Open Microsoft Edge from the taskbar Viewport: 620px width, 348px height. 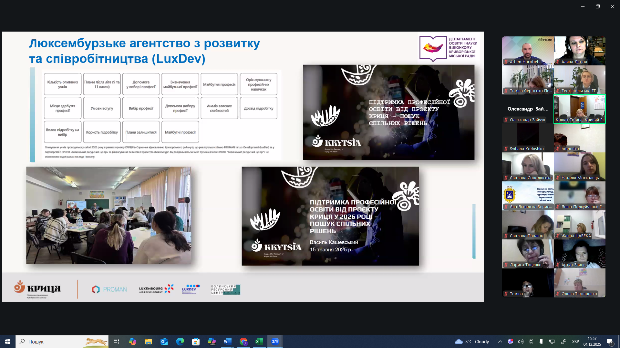point(180,342)
